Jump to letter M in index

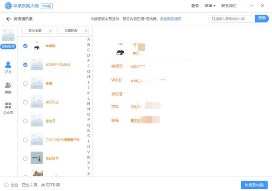88,103
